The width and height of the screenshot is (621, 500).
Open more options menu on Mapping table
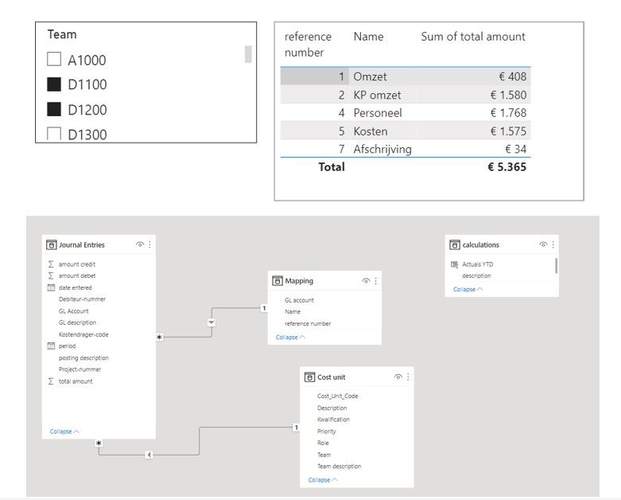pos(376,281)
